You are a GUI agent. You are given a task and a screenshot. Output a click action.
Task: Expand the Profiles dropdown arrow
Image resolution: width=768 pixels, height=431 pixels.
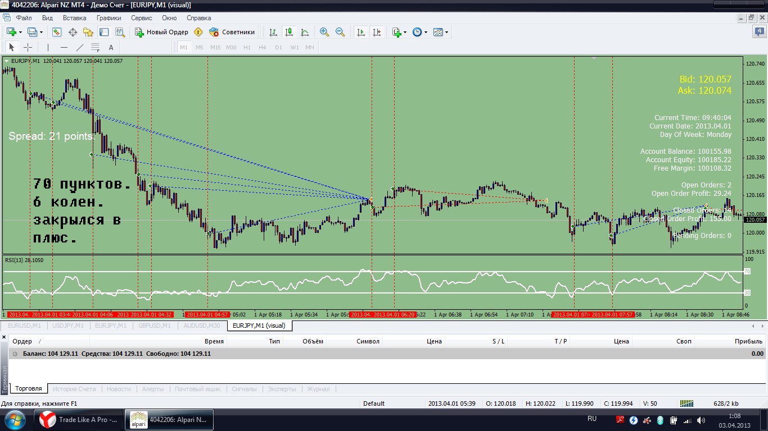pyautogui.click(x=41, y=32)
